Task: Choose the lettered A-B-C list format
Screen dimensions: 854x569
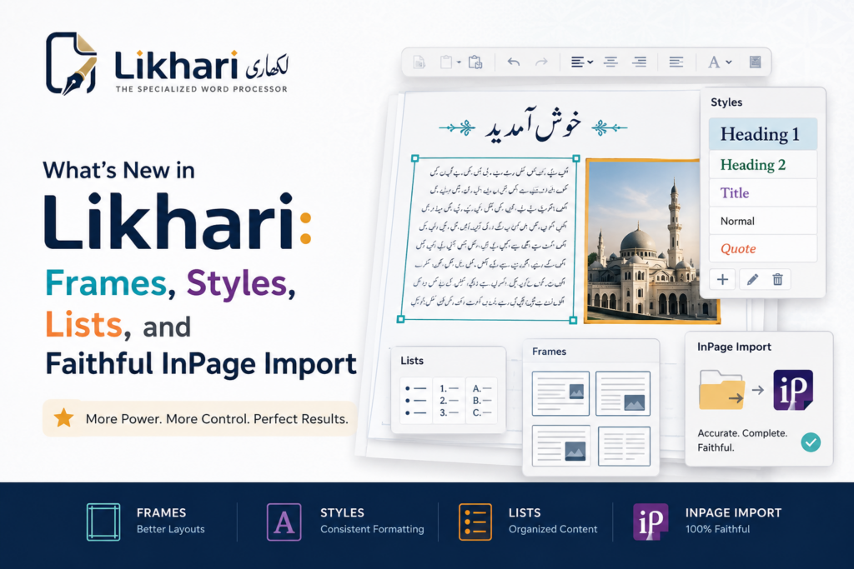Action: (x=482, y=401)
